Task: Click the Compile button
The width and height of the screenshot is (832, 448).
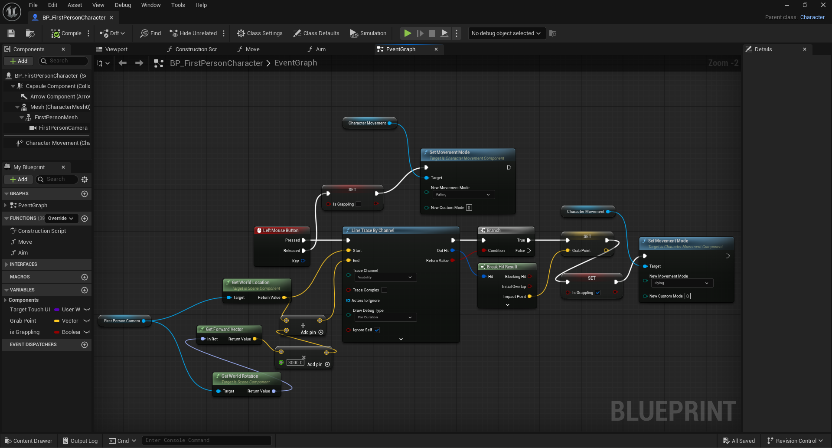Action: (x=66, y=33)
